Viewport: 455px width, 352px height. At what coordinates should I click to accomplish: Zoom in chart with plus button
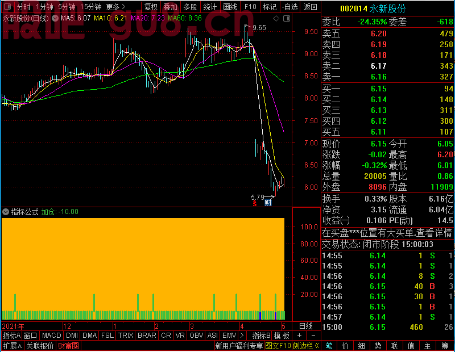click(300, 336)
